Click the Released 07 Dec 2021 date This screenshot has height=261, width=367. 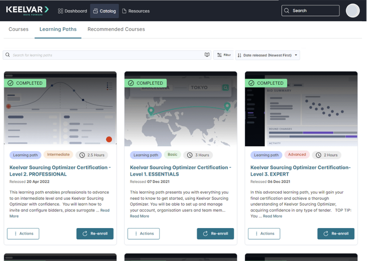click(x=150, y=182)
